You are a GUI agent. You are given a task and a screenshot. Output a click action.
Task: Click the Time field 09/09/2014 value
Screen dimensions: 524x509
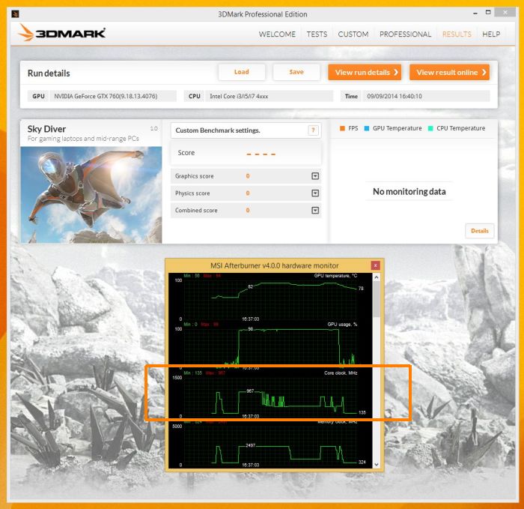point(426,96)
